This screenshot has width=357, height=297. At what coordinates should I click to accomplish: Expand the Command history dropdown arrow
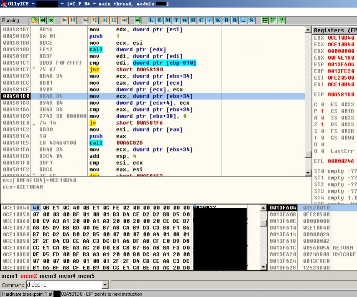[x=105, y=285]
